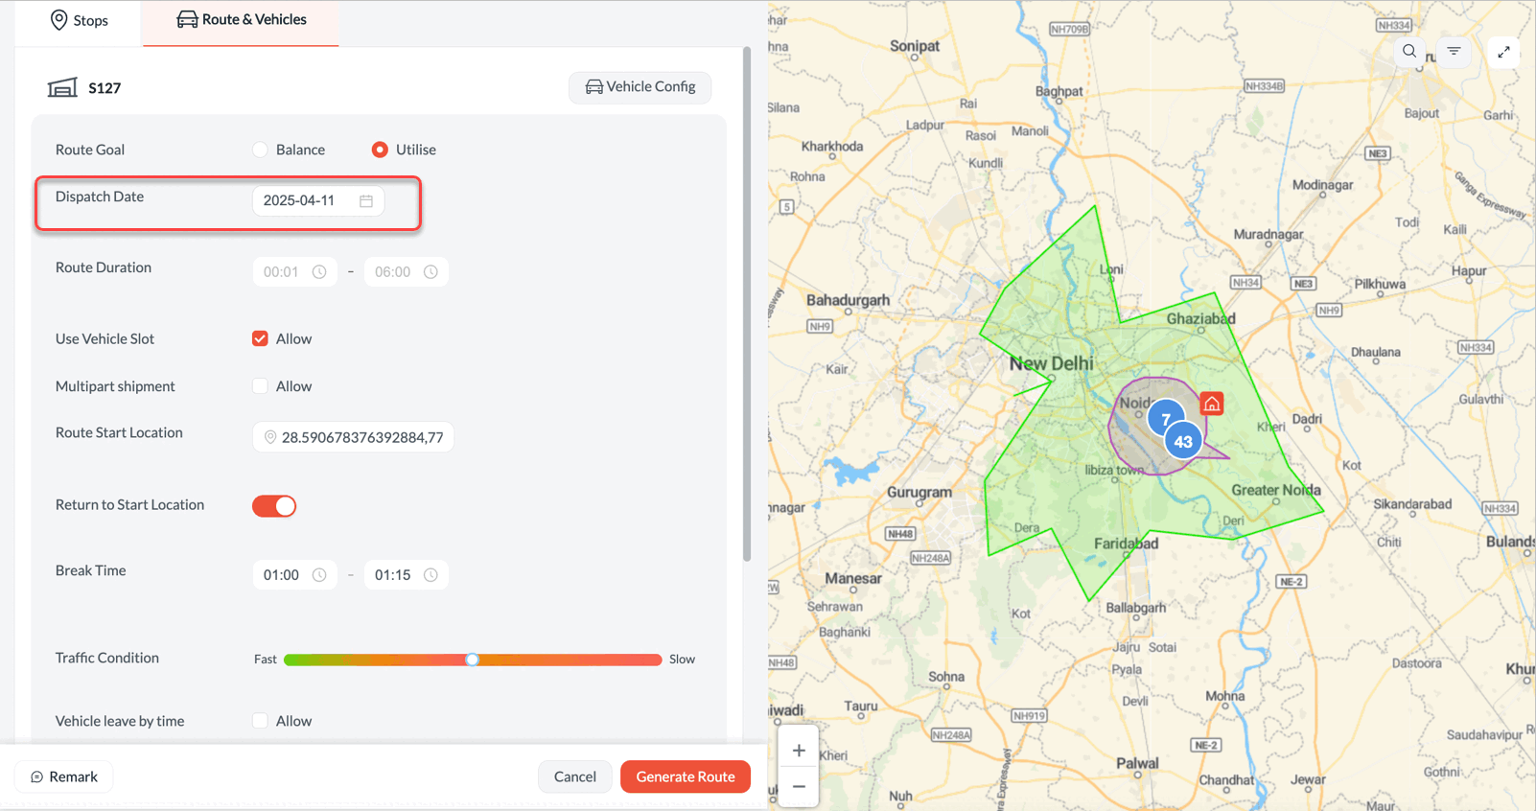This screenshot has height=811, width=1536.
Task: Open the Dispatch Date calendar icon
Action: pyautogui.click(x=366, y=201)
